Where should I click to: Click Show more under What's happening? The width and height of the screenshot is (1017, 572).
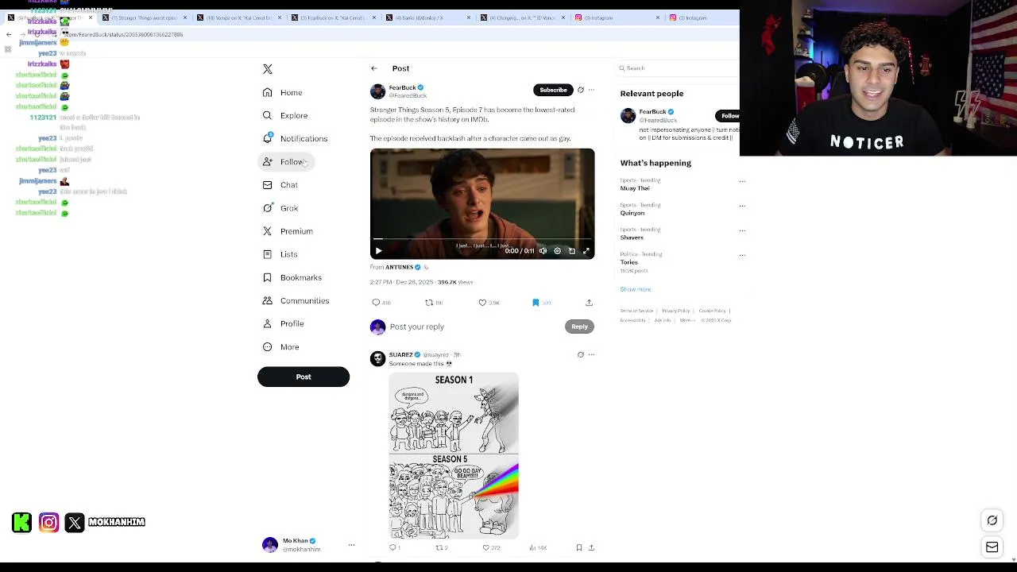[x=636, y=289]
